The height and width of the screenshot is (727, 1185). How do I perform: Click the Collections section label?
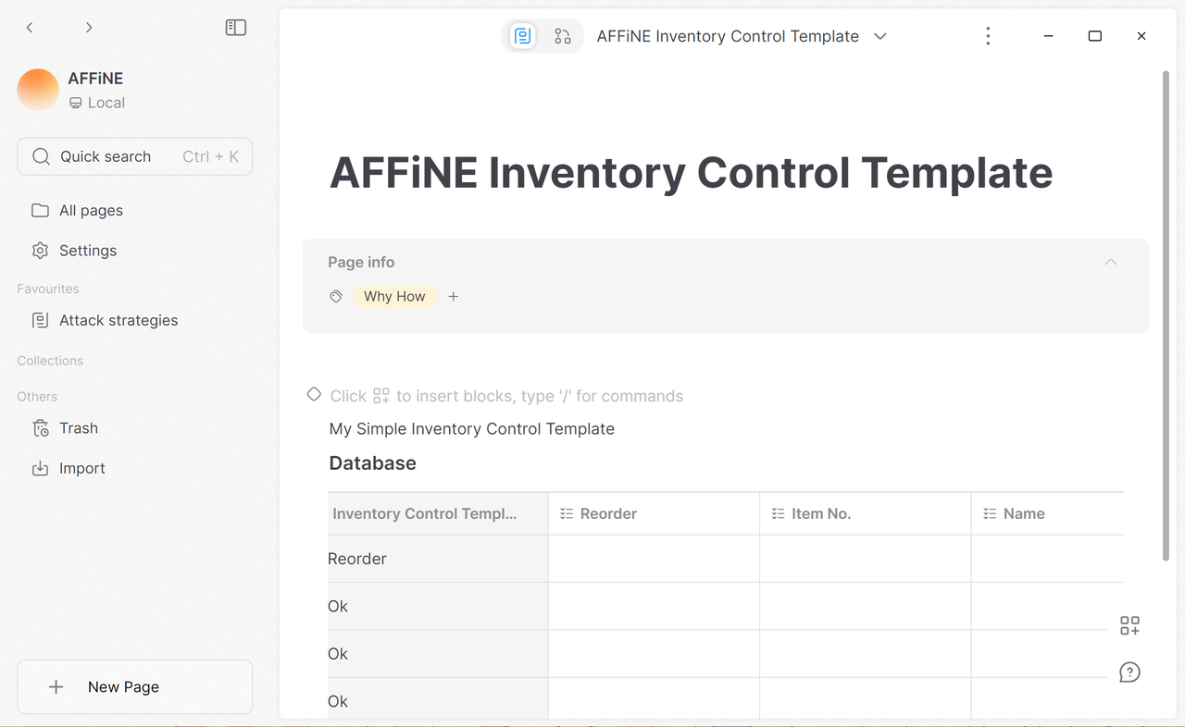pos(50,361)
